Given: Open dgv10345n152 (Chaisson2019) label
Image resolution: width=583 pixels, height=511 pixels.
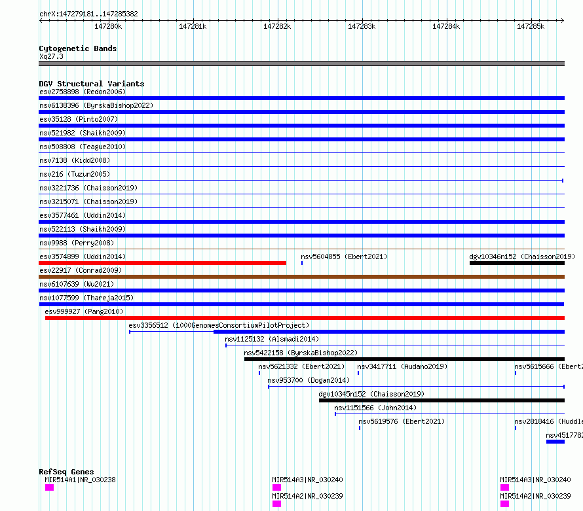Looking at the screenshot, I should tap(371, 394).
